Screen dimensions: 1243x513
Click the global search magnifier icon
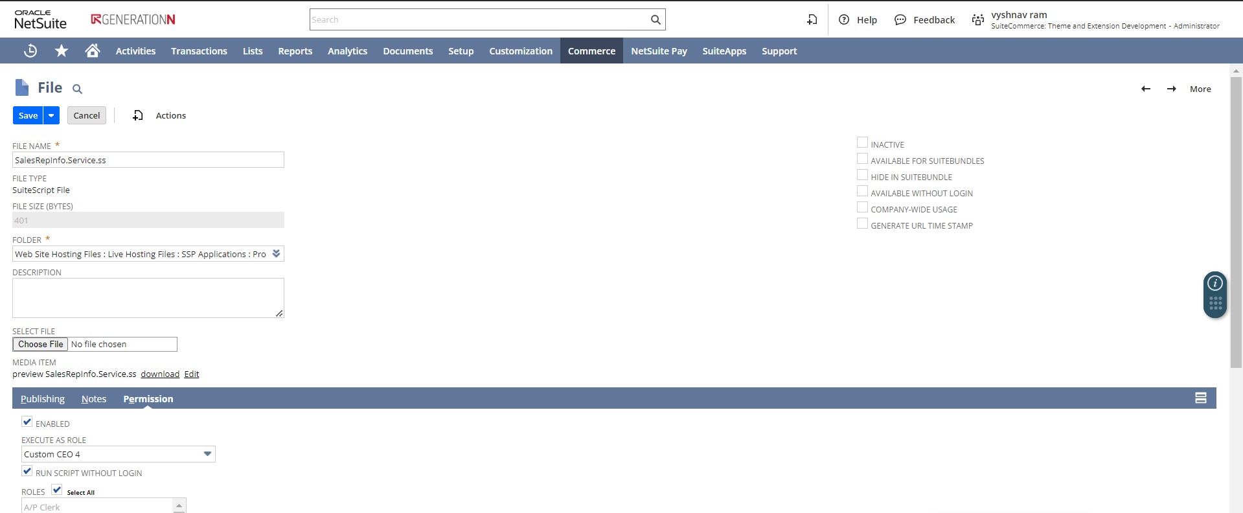click(x=656, y=19)
